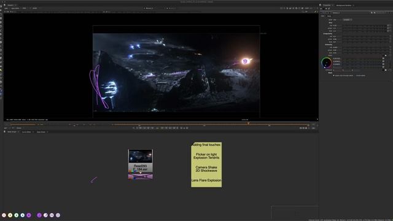This screenshot has height=221, width=393.
Task: Open the sRGB viewer process dropdown
Action: [x=35, y=8]
